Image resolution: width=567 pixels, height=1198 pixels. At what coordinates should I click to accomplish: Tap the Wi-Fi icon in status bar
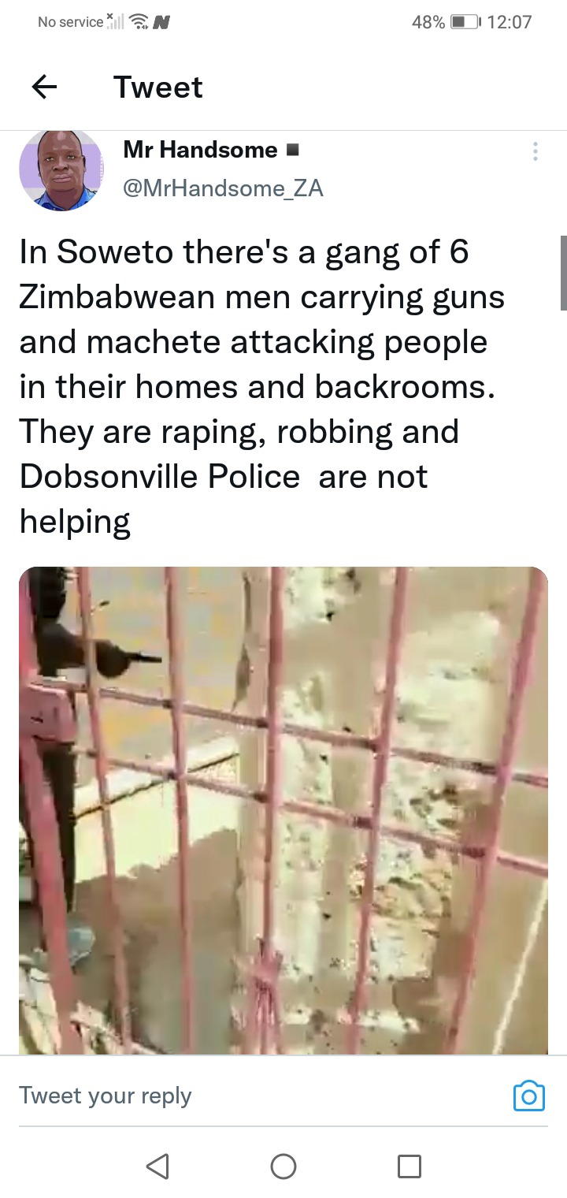pyautogui.click(x=139, y=22)
